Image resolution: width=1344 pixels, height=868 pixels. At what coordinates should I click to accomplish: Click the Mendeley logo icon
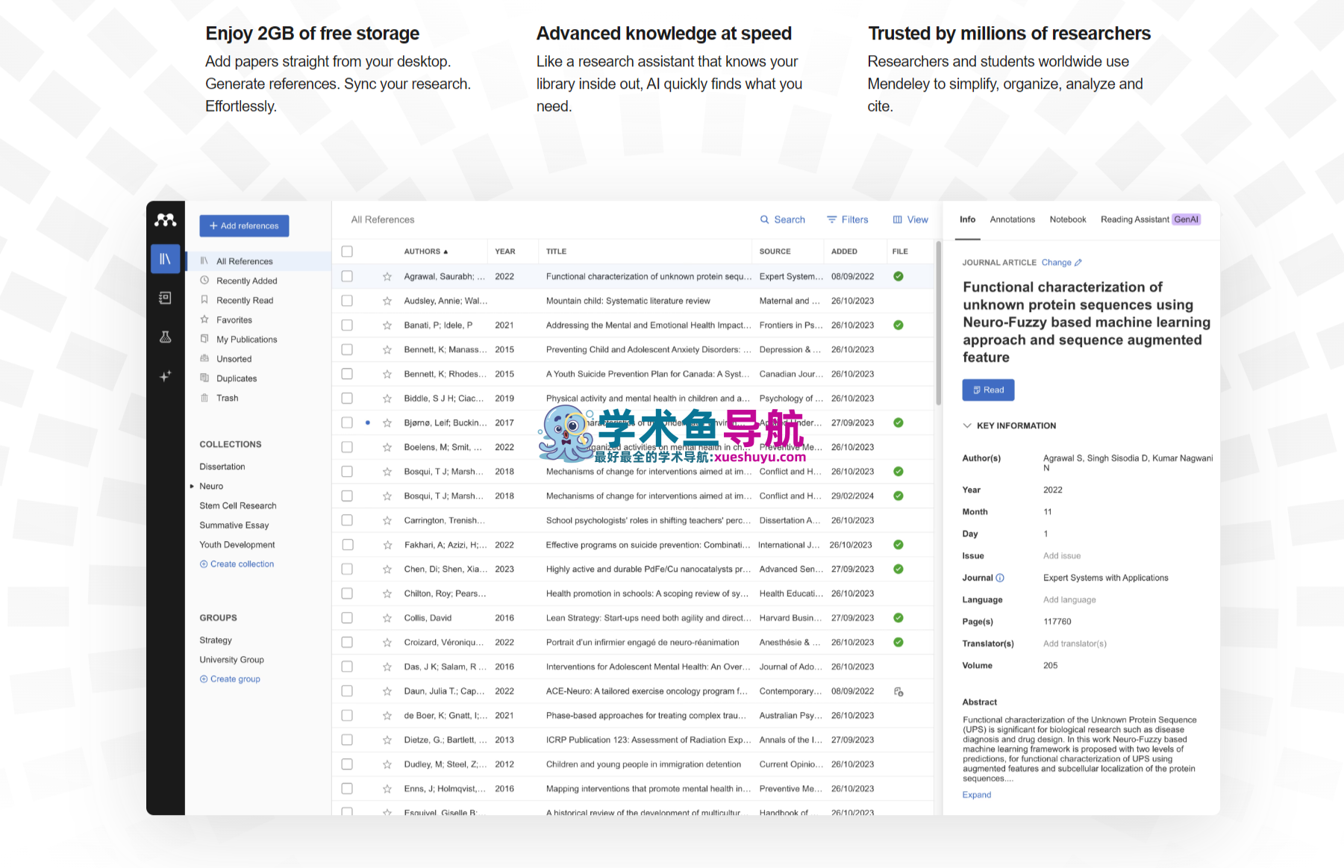(x=166, y=220)
